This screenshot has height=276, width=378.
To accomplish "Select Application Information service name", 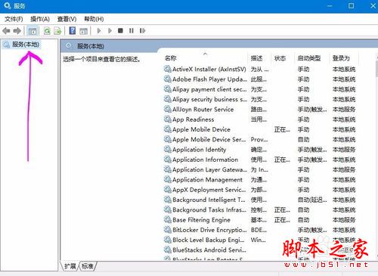I will pos(205,160).
